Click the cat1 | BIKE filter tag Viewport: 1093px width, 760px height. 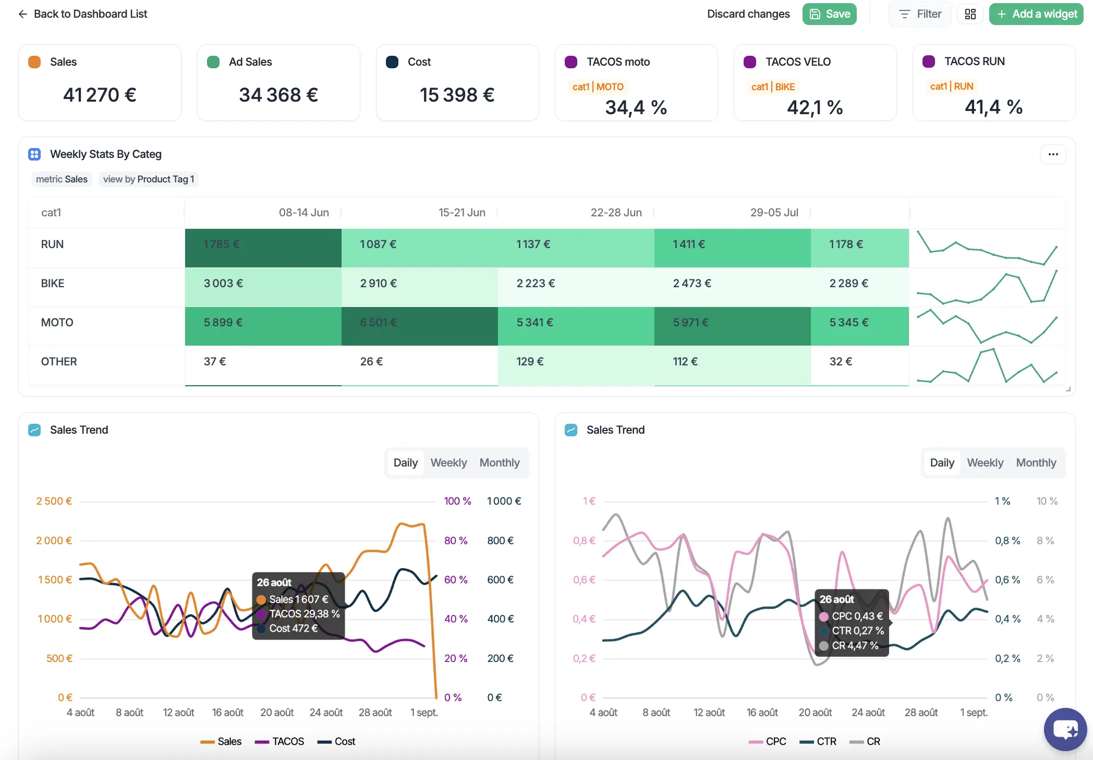pyautogui.click(x=773, y=87)
